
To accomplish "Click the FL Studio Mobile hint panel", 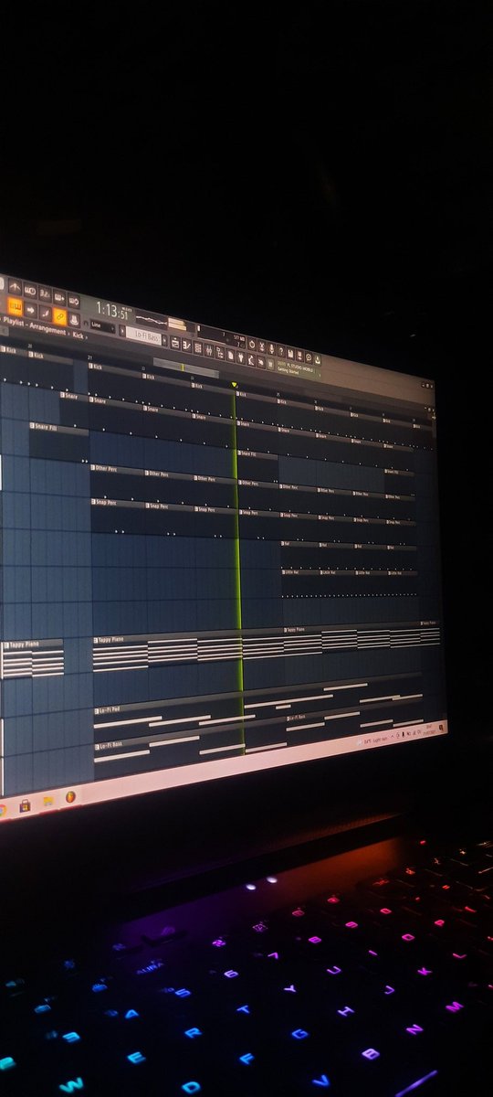I will [x=298, y=368].
